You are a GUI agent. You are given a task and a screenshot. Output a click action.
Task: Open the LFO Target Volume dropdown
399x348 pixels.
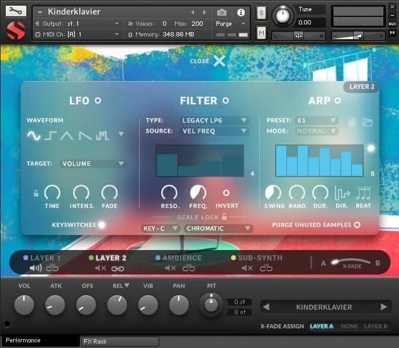(93, 163)
